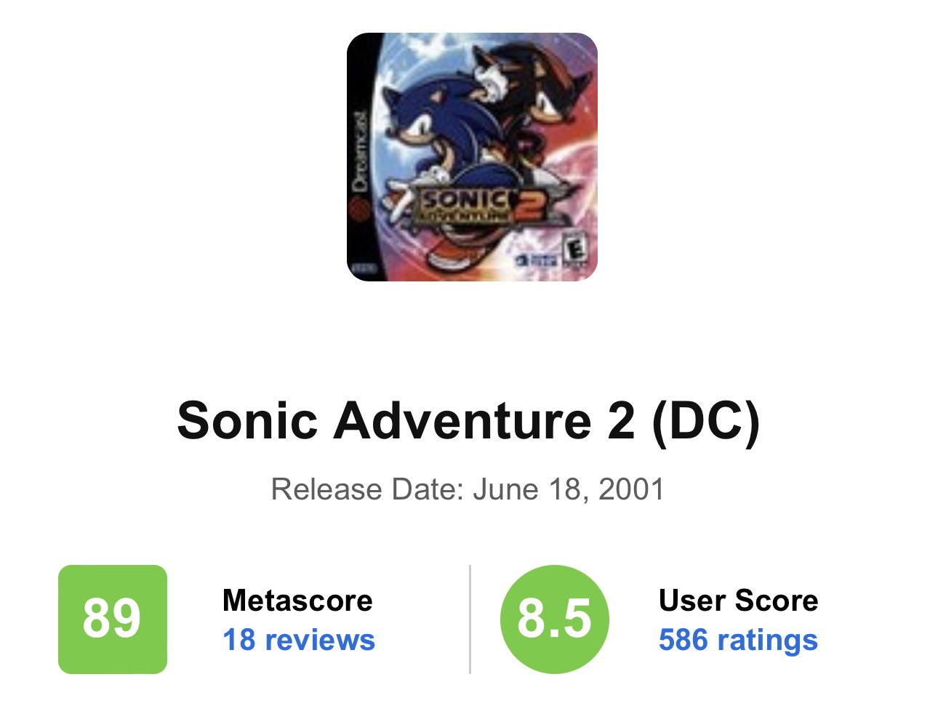938x706 pixels.
Task: Click the Metascore heading label
Action: point(297,601)
